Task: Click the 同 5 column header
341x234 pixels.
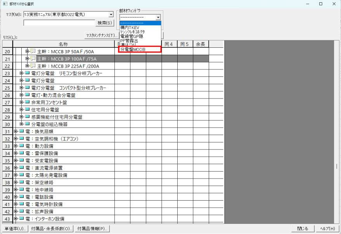Action: 185,44
